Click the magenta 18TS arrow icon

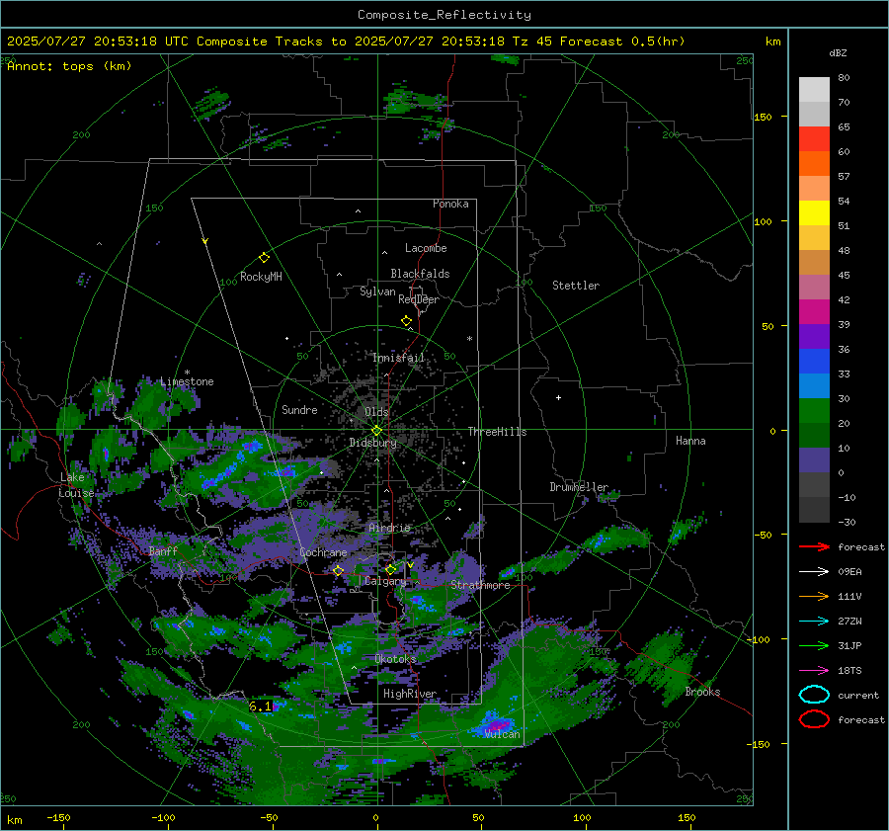point(814,671)
